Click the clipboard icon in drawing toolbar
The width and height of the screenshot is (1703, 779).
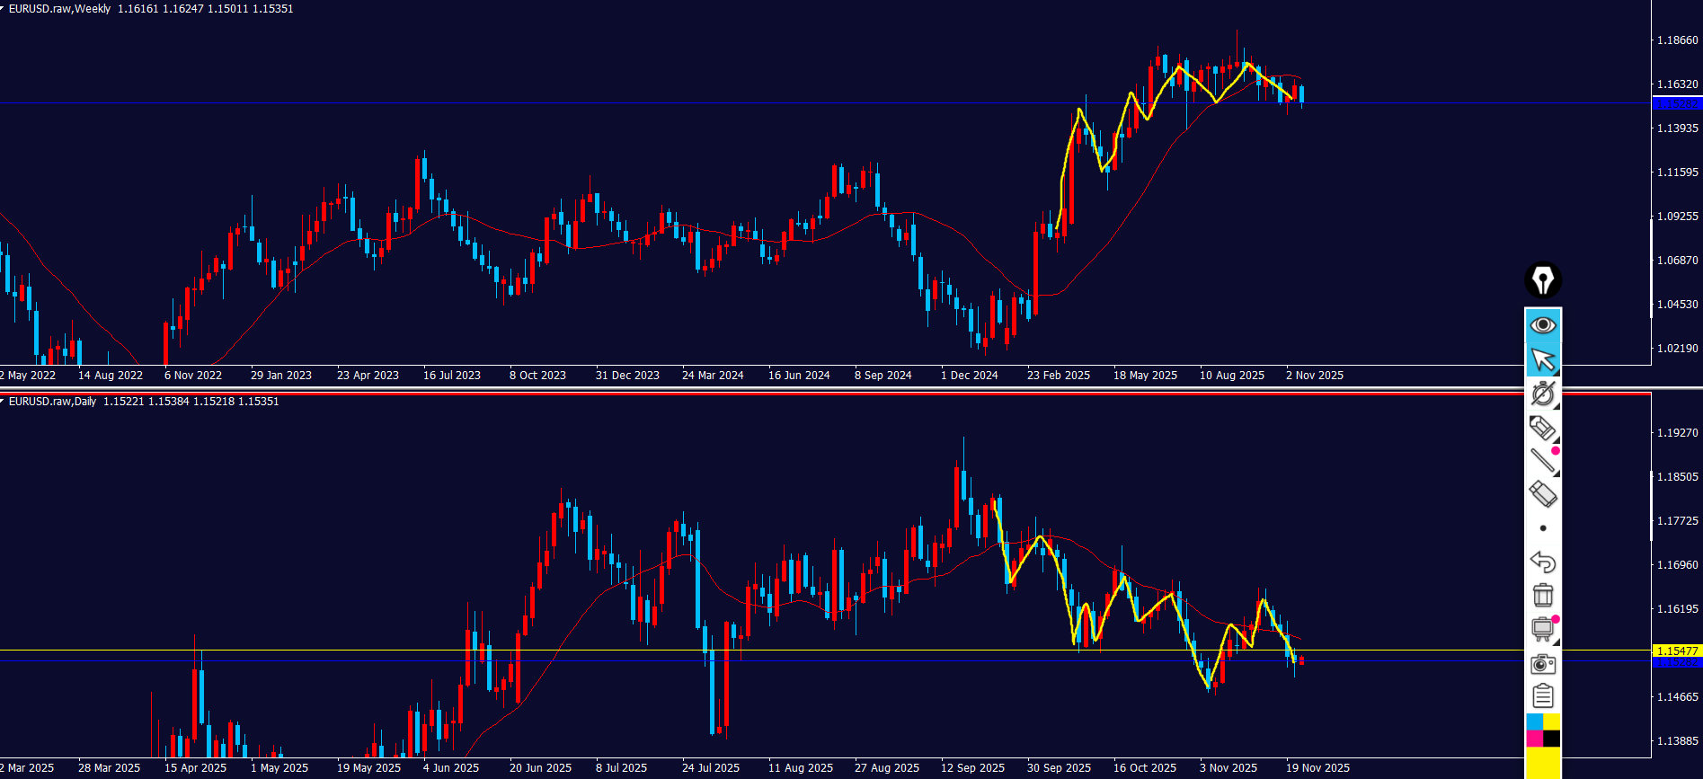pyautogui.click(x=1543, y=696)
